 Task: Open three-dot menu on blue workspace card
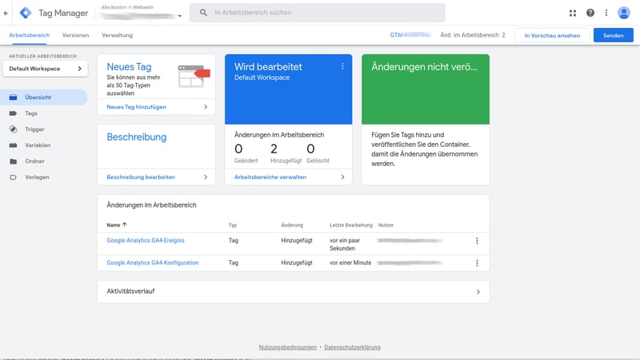pos(342,66)
